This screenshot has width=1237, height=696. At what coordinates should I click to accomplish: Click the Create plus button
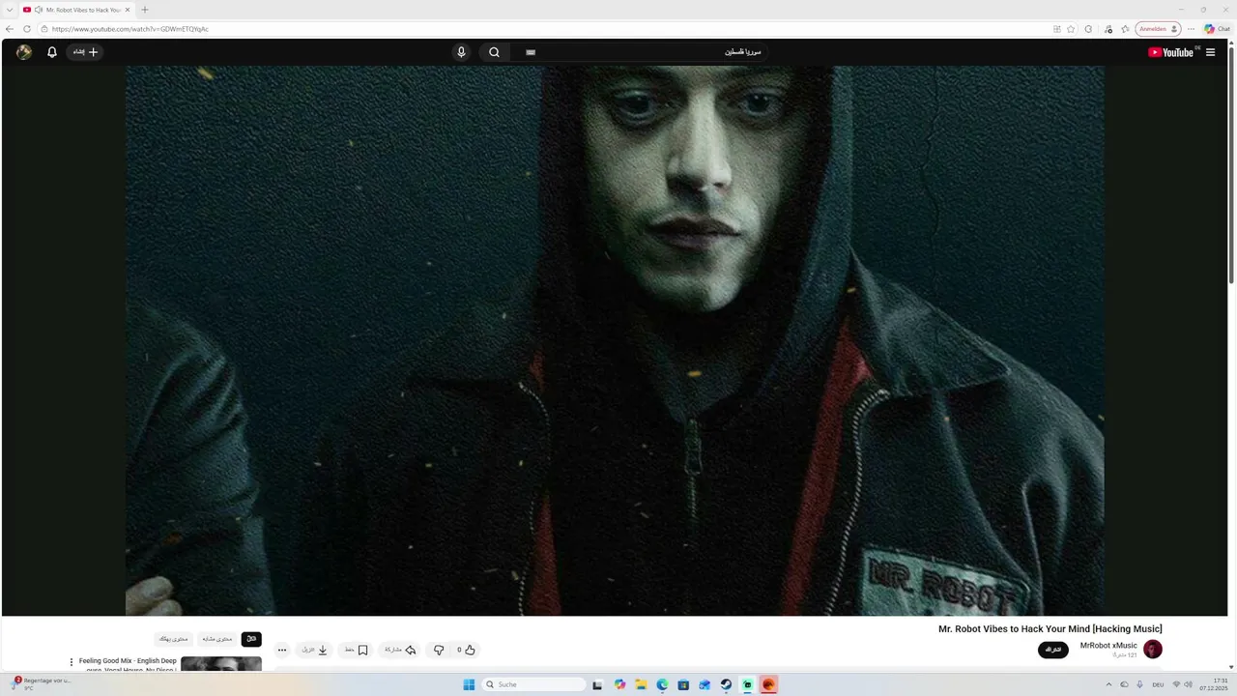86,52
